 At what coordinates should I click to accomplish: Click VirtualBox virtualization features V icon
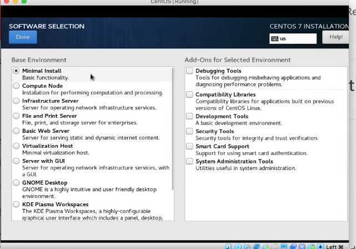pyautogui.click(x=302, y=247)
